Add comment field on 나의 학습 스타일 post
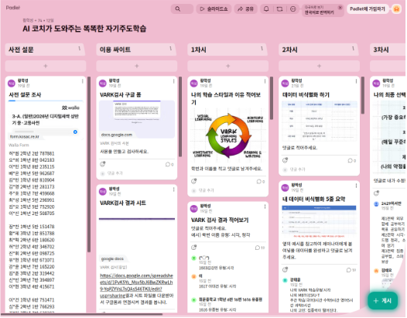The width and height of the screenshot is (407, 318). (228, 190)
